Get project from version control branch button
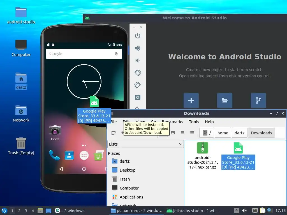Viewport: 287px width, 215px height. click(258, 101)
